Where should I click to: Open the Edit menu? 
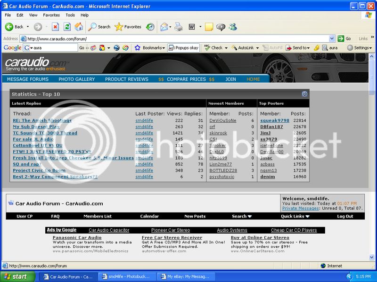click(20, 15)
